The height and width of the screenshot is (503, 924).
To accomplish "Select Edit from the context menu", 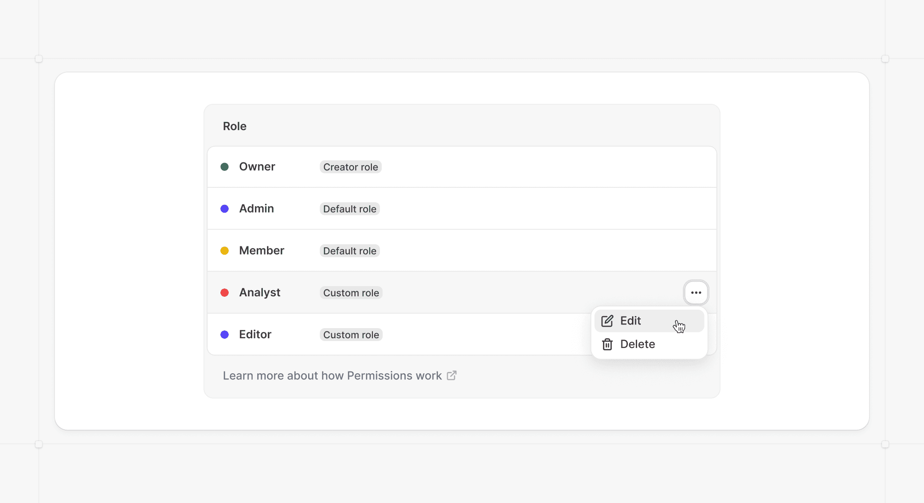I will [x=631, y=321].
